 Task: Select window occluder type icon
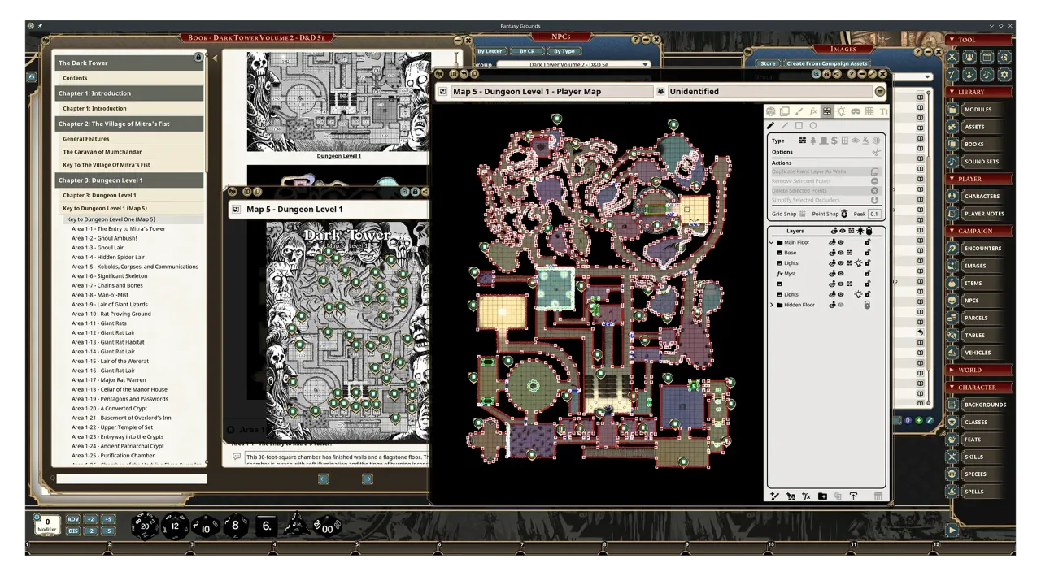[845, 141]
